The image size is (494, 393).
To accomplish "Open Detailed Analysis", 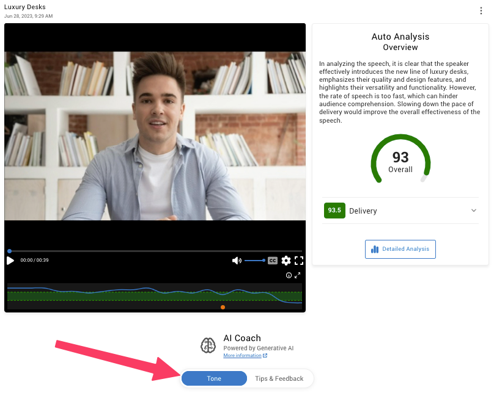I will 400,249.
